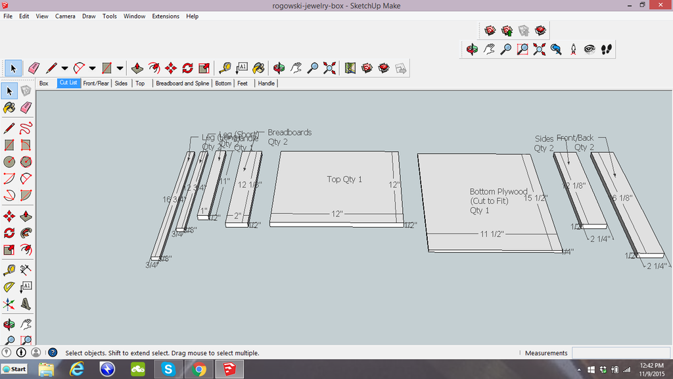The width and height of the screenshot is (673, 379).
Task: Show hidden system tray icons
Action: point(579,370)
